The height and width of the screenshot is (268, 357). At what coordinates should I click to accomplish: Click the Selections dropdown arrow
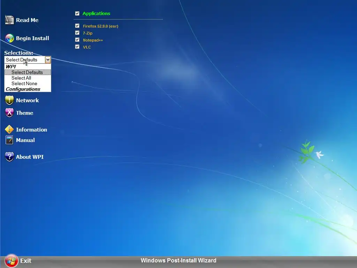(48, 60)
